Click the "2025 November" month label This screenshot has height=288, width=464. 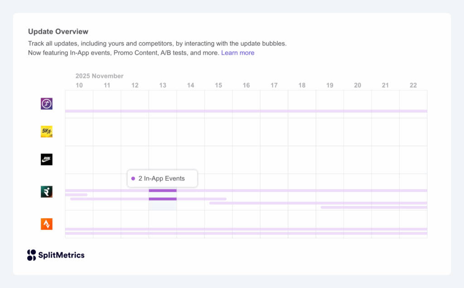tap(99, 76)
